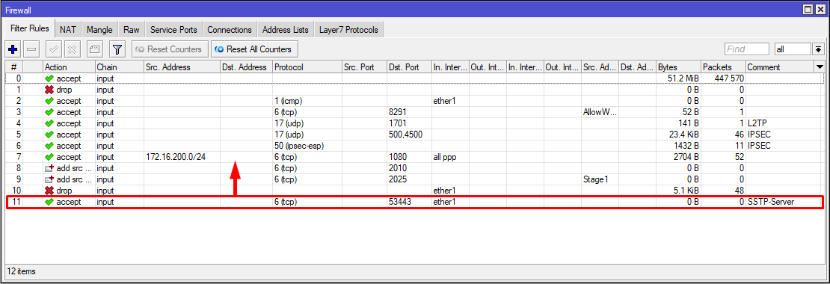The height and width of the screenshot is (284, 830).
Task: Sort by Dst. Port column header
Action: point(409,67)
